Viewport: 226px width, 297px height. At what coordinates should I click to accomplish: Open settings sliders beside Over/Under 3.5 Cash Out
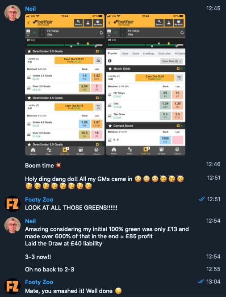tap(98, 60)
